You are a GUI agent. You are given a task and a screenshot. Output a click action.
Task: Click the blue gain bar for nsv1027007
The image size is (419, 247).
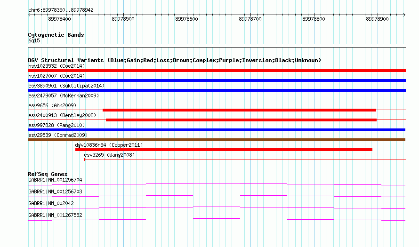(x=217, y=80)
